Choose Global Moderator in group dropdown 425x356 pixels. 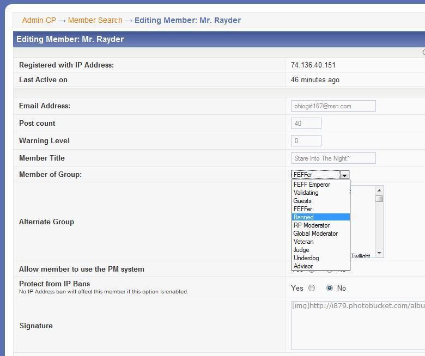pos(320,234)
